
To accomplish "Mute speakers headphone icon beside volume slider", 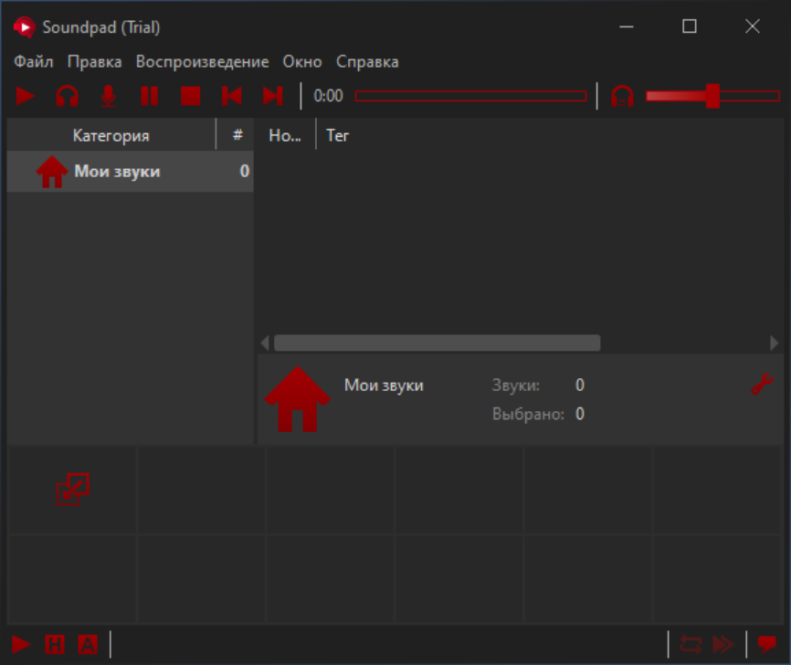I will click(x=623, y=96).
